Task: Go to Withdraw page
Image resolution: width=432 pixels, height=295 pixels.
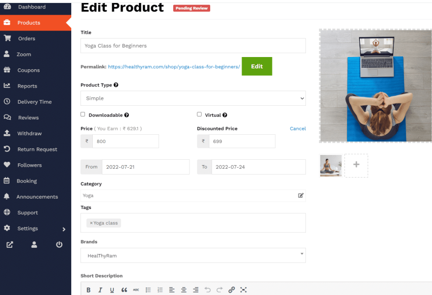Action: point(35,133)
